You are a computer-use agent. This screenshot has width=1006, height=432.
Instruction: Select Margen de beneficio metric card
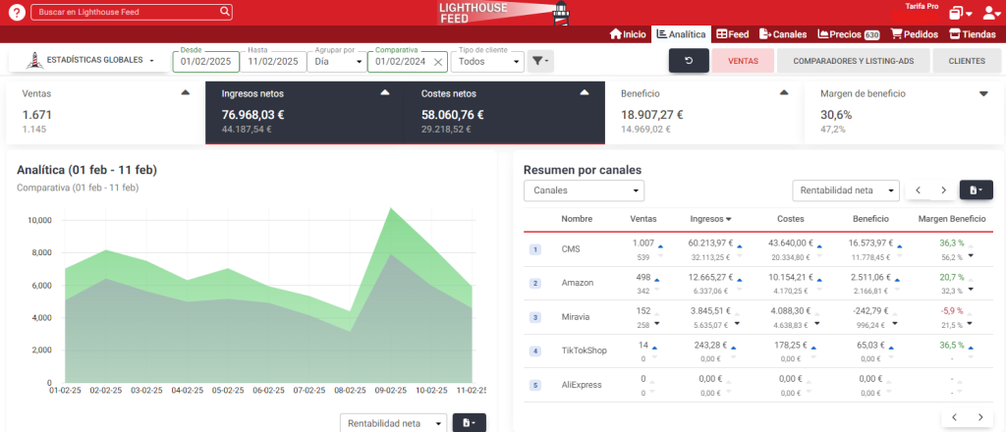904,112
